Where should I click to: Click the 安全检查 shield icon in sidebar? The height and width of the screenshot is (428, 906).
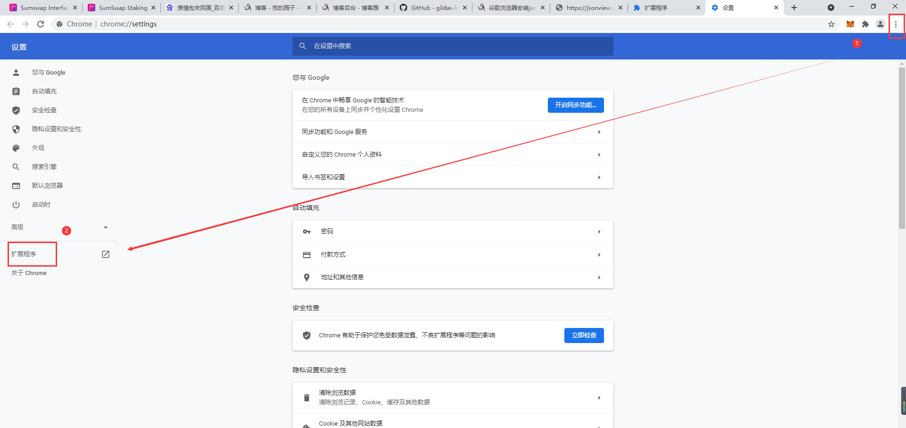click(16, 110)
